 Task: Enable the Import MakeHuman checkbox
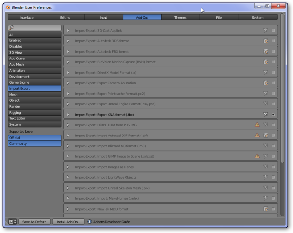[x=273, y=198]
